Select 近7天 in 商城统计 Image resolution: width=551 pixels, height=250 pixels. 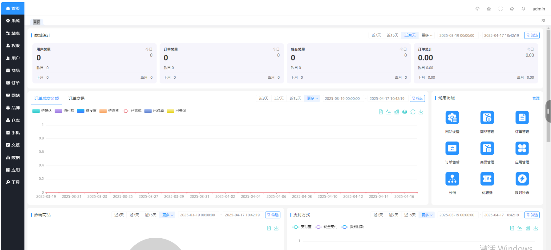(376, 35)
